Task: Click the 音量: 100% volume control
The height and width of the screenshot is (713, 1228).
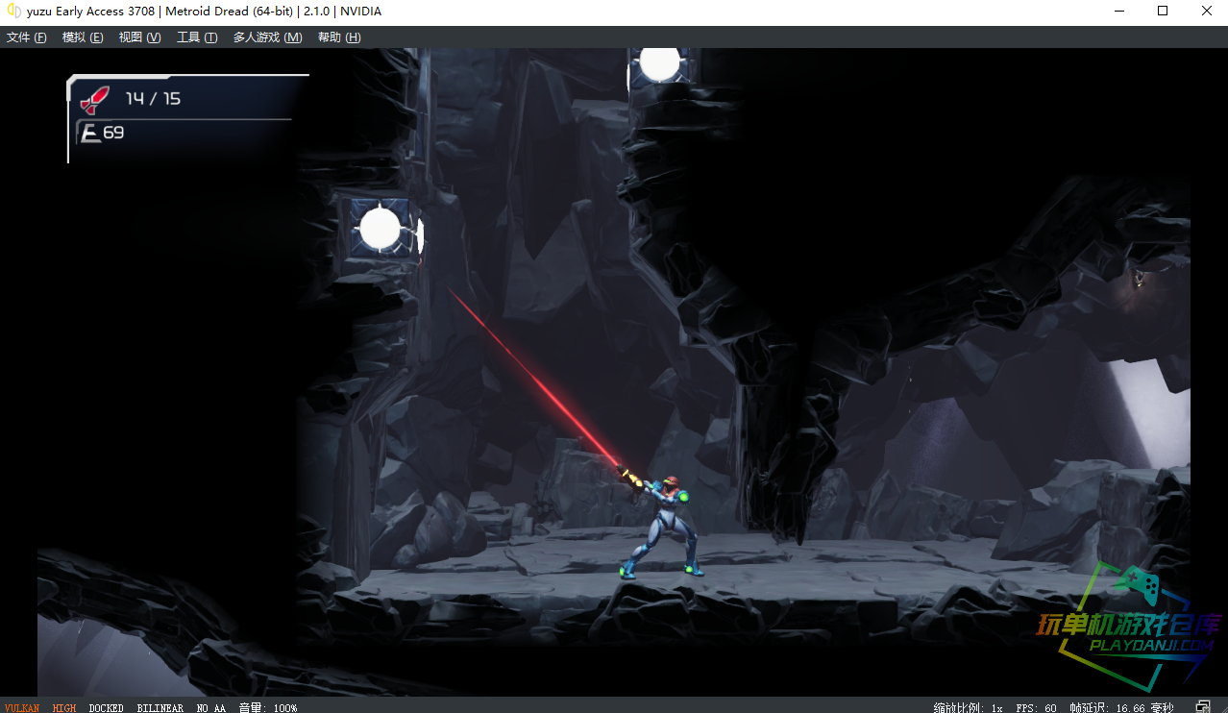Action: point(268,708)
